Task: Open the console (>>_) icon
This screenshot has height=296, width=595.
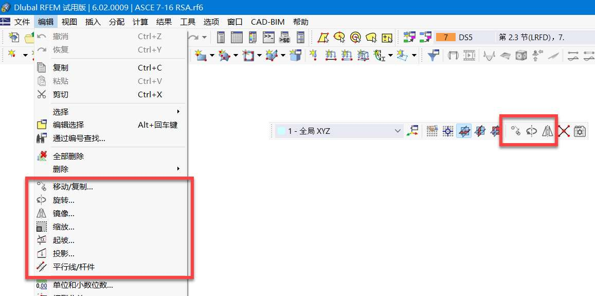Action: tap(268, 37)
